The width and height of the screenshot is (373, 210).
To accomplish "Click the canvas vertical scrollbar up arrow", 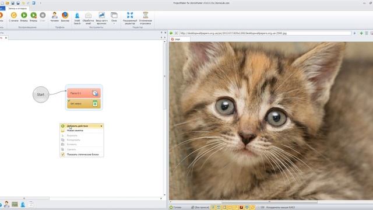I will (164, 41).
